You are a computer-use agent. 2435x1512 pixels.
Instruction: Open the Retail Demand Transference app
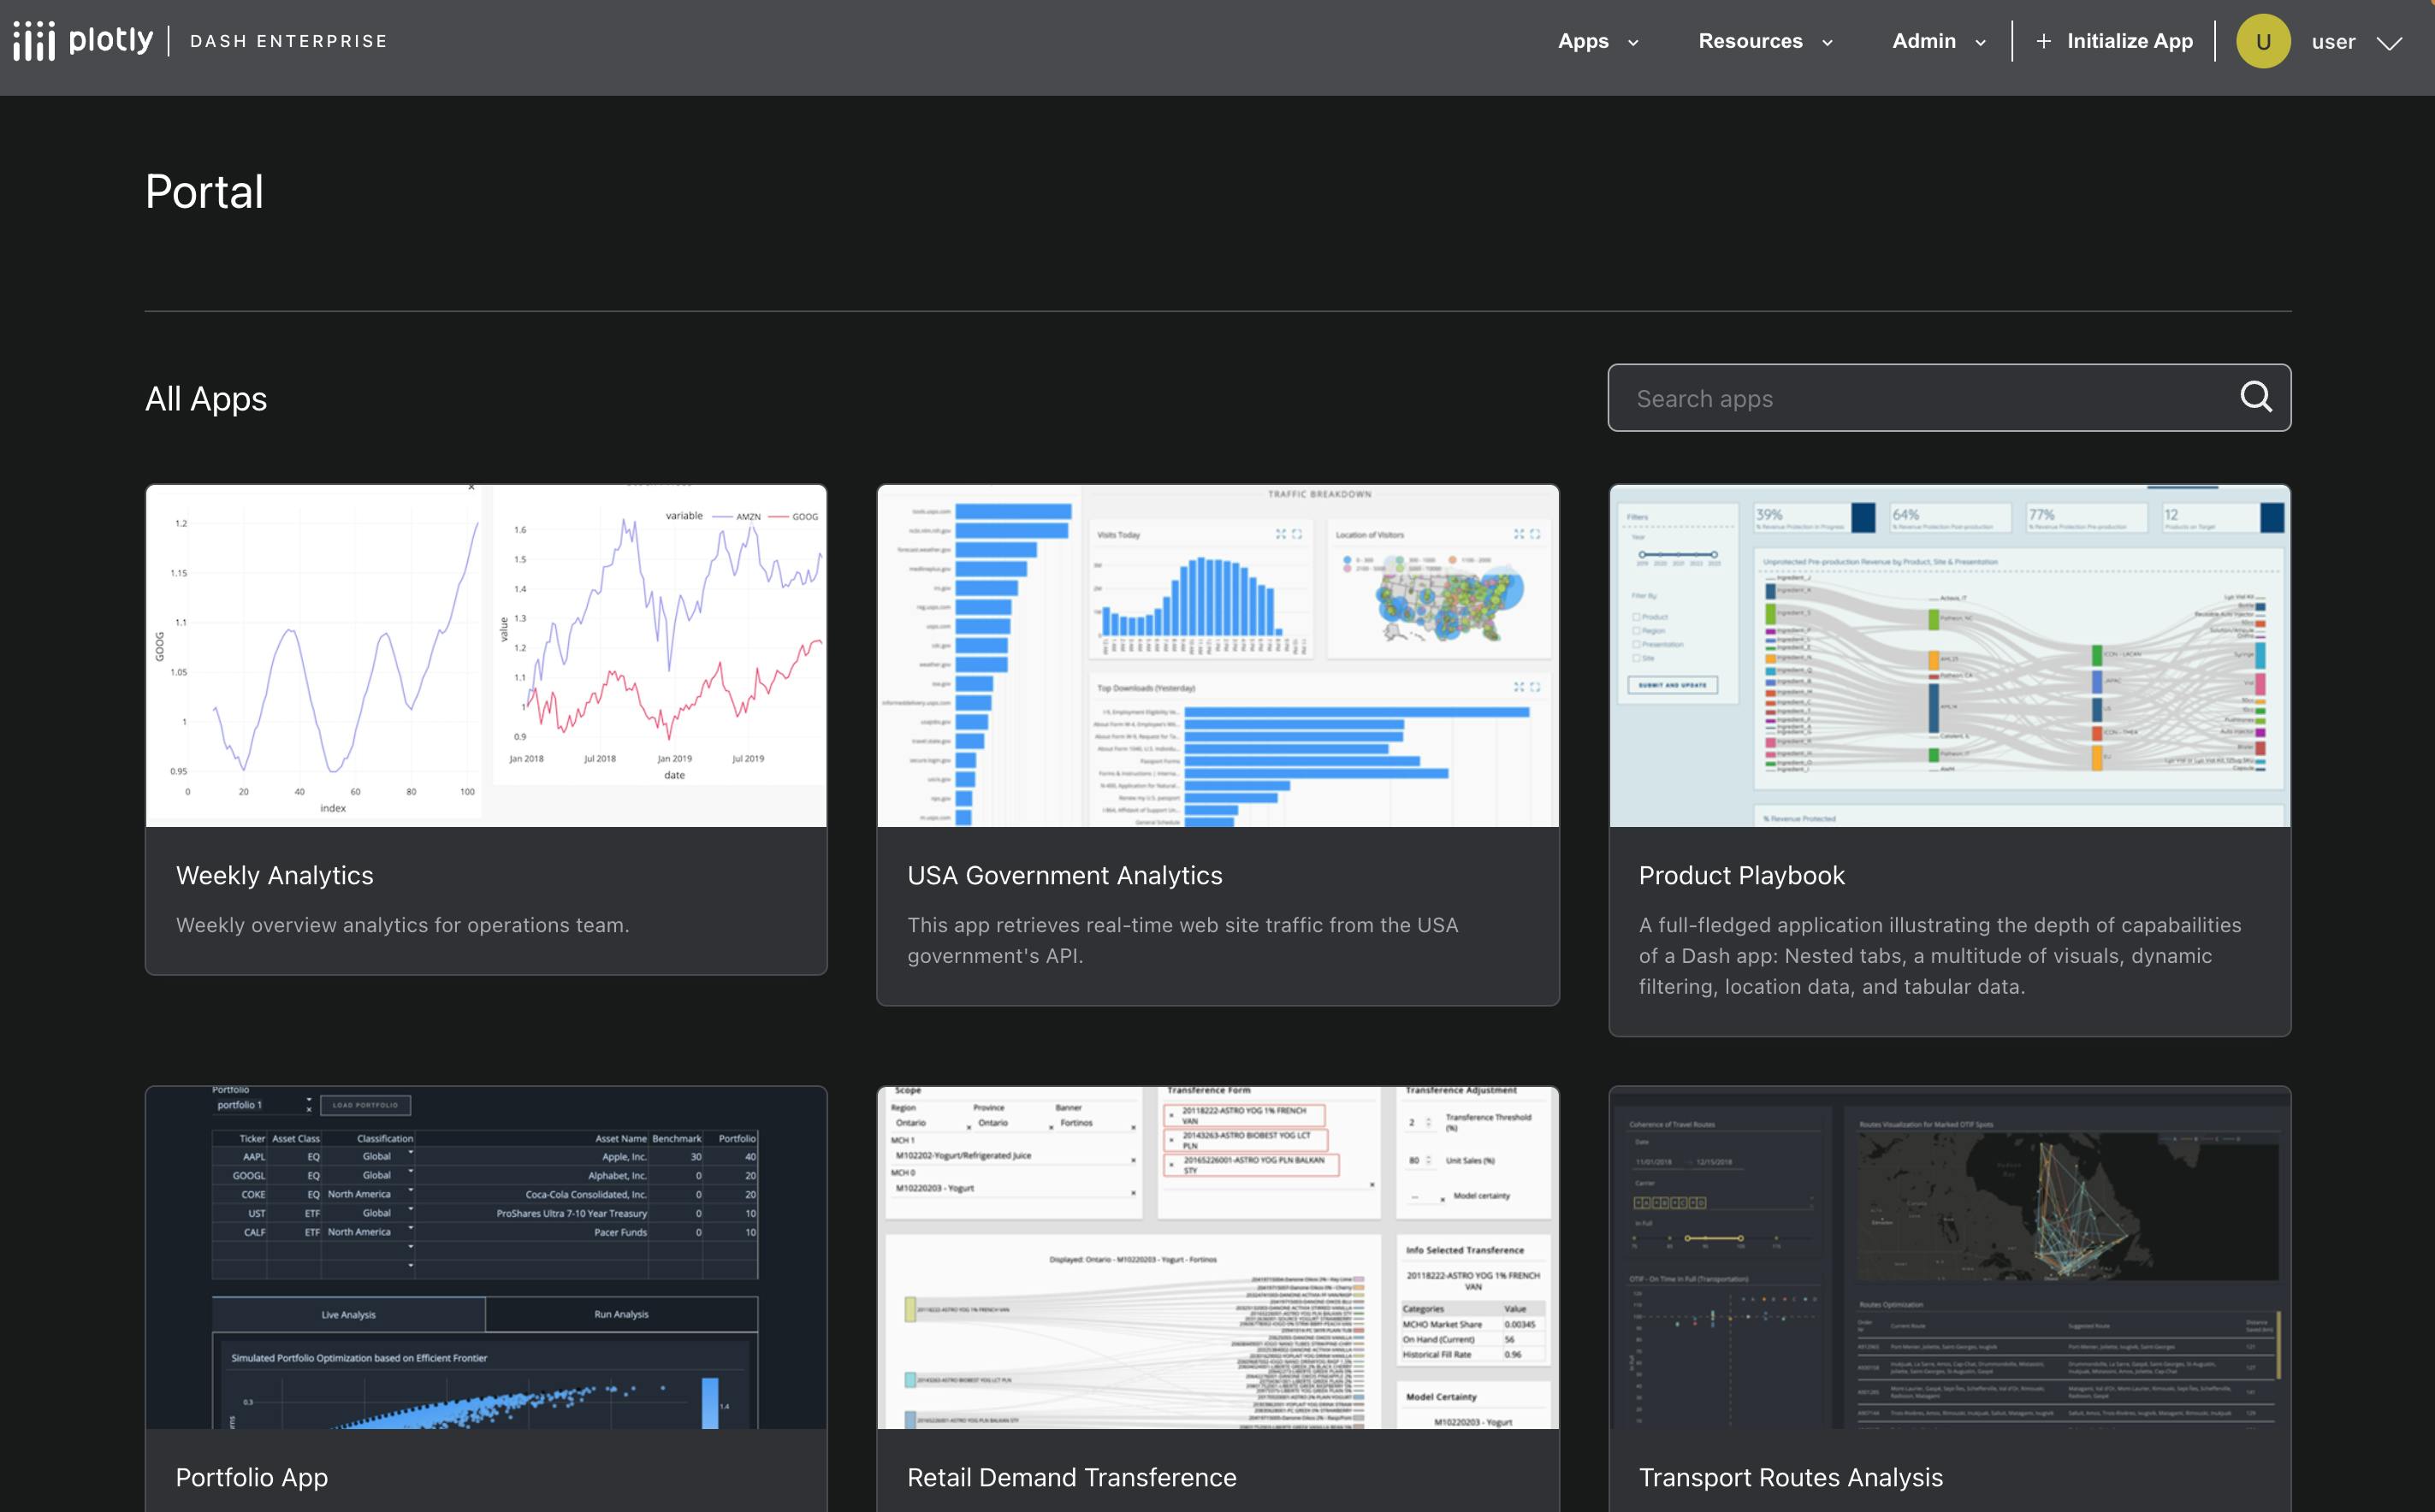click(1071, 1477)
